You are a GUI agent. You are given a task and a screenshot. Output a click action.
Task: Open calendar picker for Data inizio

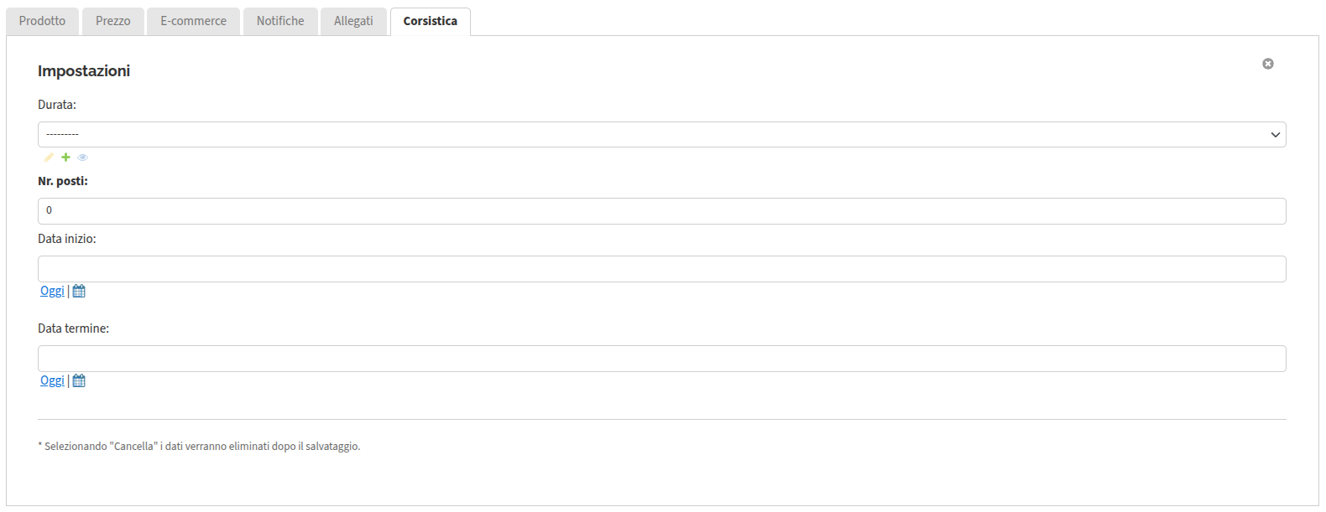[79, 291]
